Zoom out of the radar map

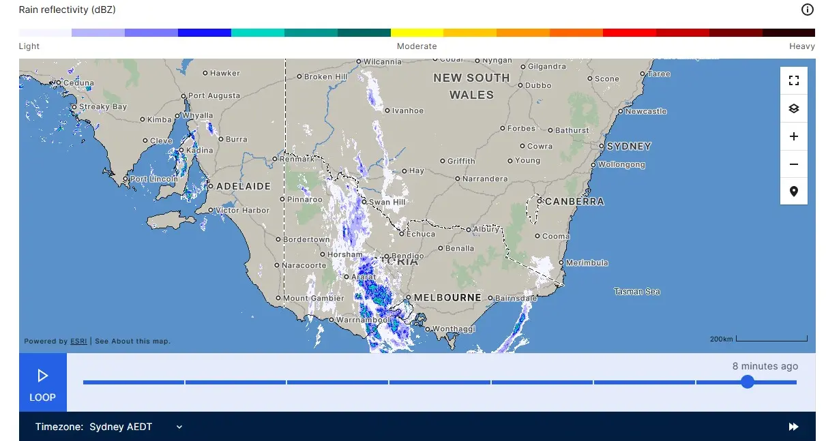click(x=793, y=164)
